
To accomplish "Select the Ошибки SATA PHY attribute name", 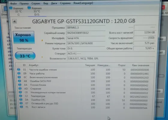I will pos(40,81).
